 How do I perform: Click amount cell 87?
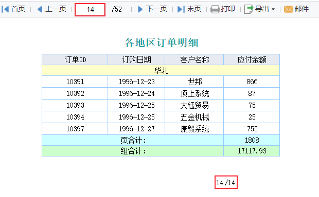[x=252, y=93]
